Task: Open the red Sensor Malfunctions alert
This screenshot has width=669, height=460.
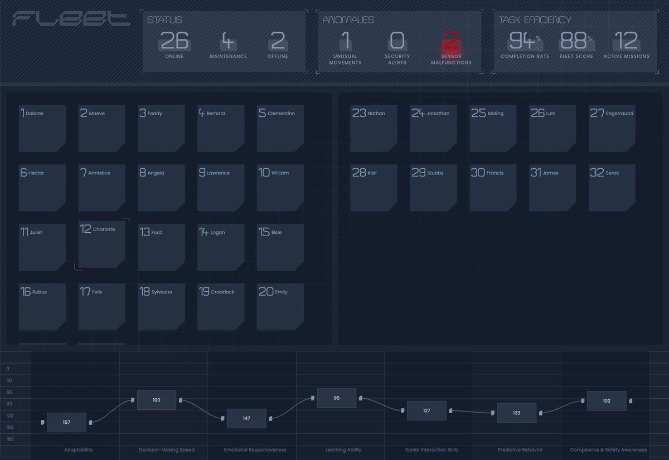Action: [451, 48]
